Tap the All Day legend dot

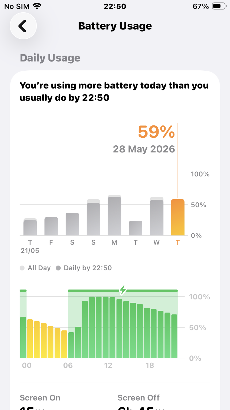[x=22, y=268]
